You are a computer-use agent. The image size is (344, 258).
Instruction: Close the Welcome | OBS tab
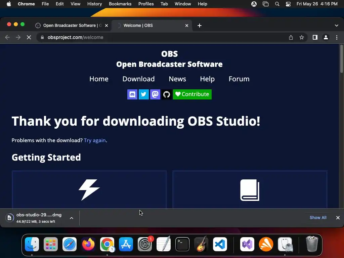(x=187, y=26)
